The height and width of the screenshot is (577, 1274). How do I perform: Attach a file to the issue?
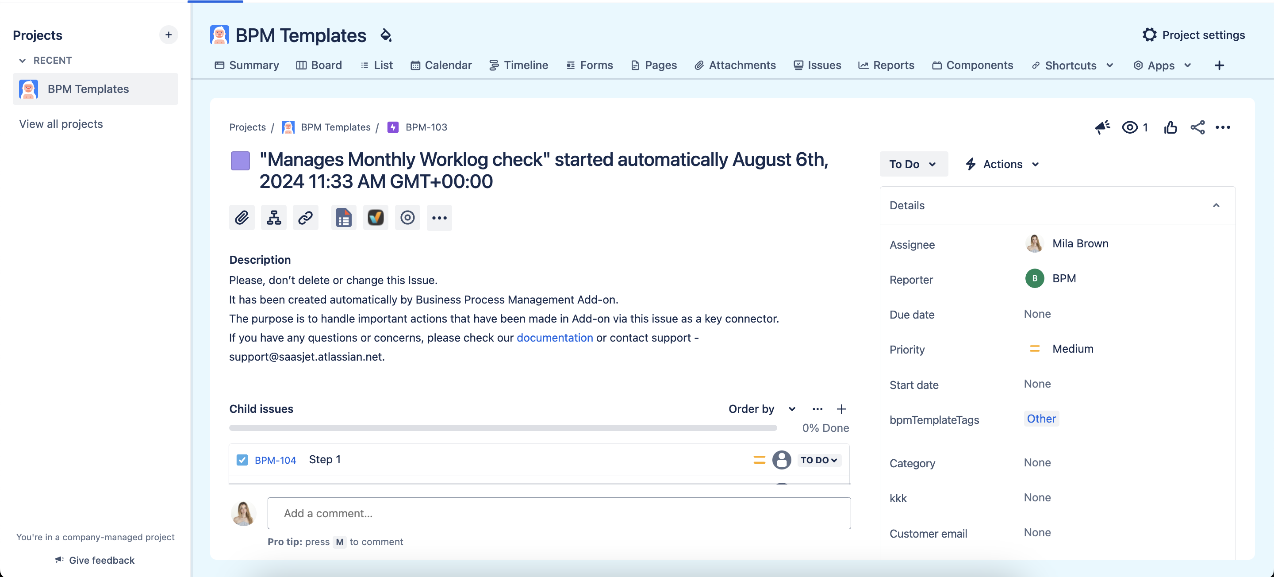pos(242,218)
